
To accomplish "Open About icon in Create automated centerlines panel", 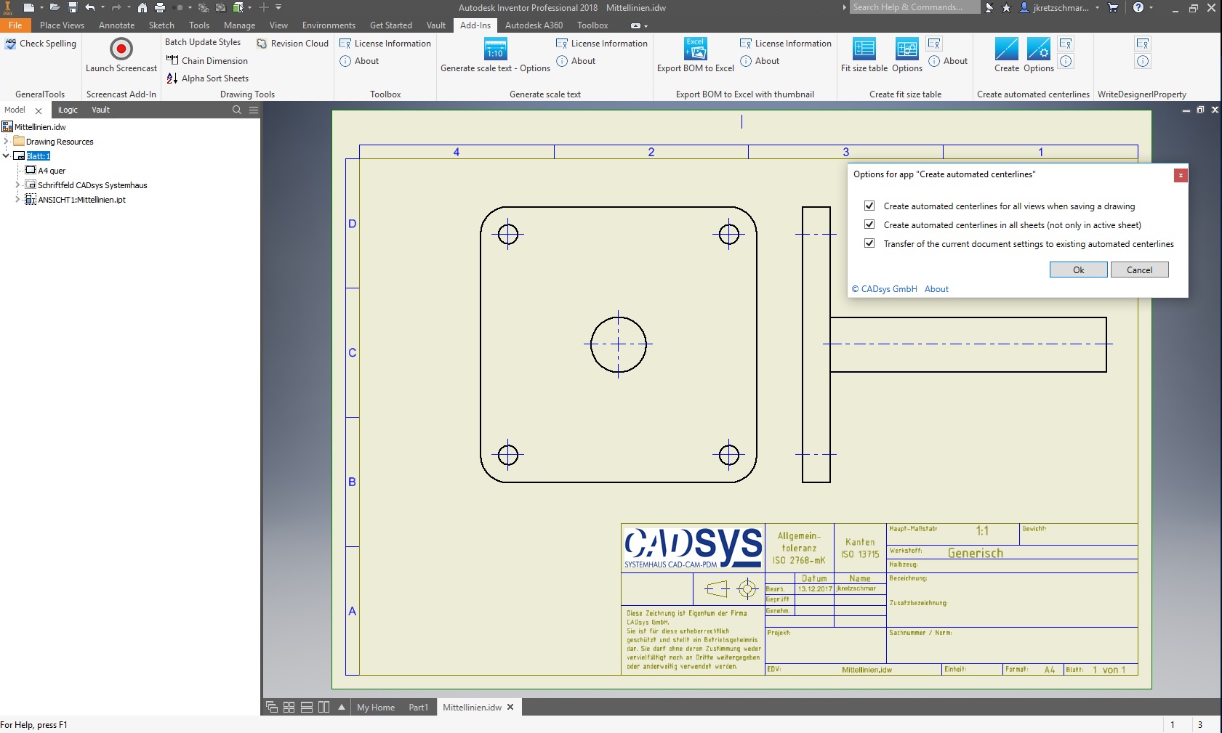I will (1066, 61).
